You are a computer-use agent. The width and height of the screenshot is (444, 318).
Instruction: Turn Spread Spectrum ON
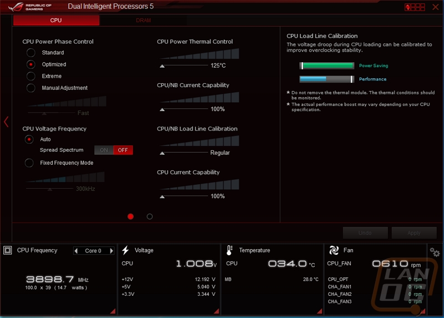click(x=104, y=150)
